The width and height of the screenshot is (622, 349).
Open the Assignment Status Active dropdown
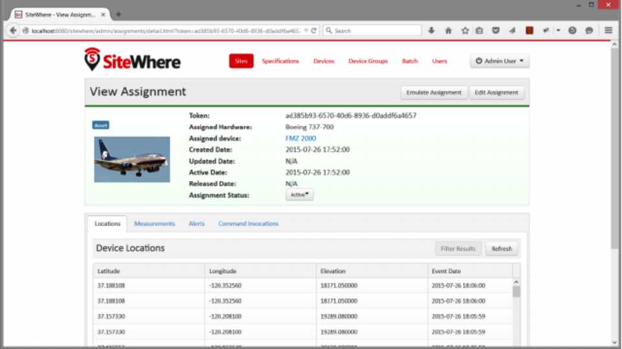[x=299, y=195]
